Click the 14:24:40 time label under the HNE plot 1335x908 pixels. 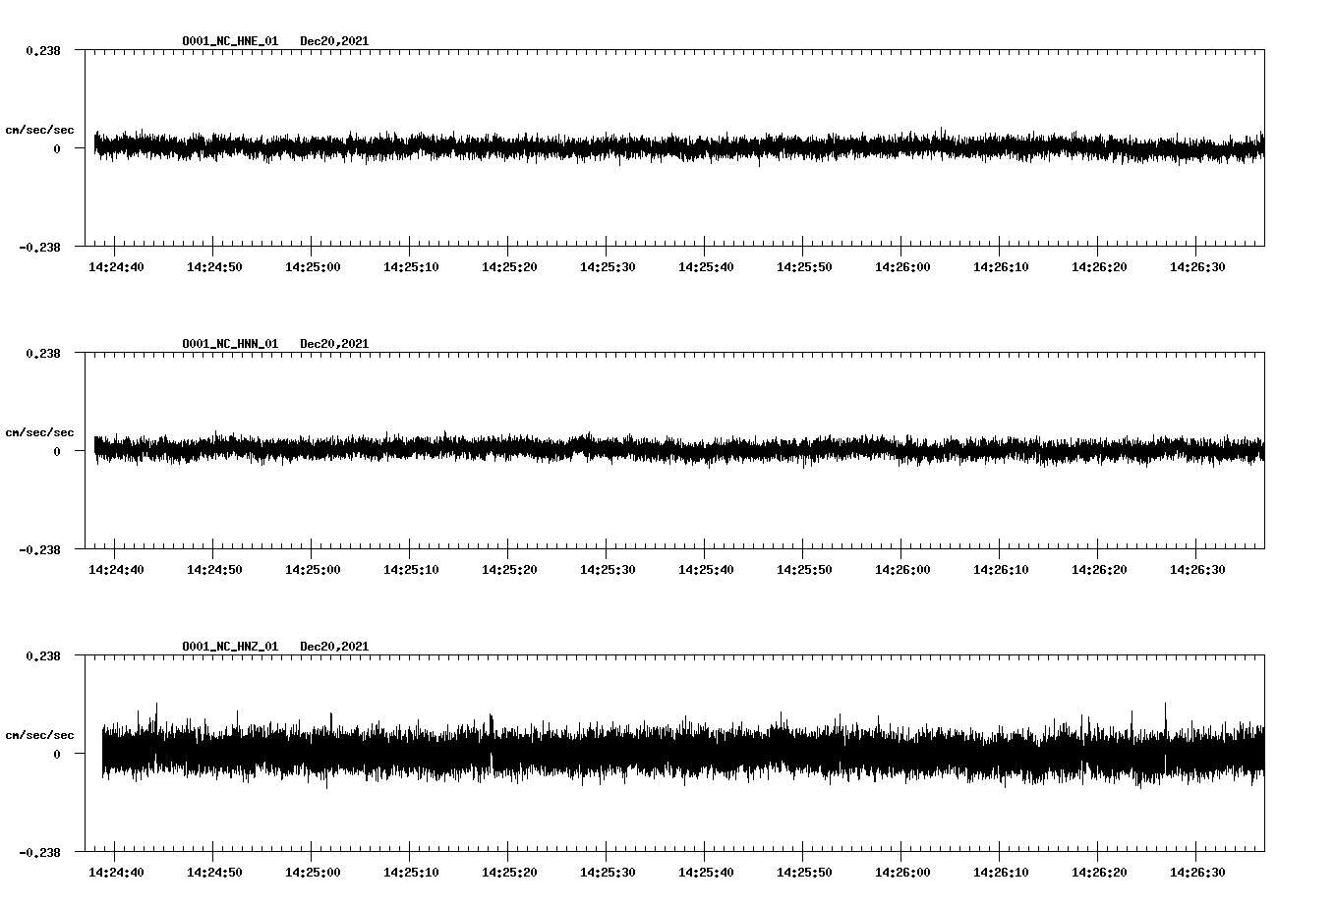click(x=116, y=267)
